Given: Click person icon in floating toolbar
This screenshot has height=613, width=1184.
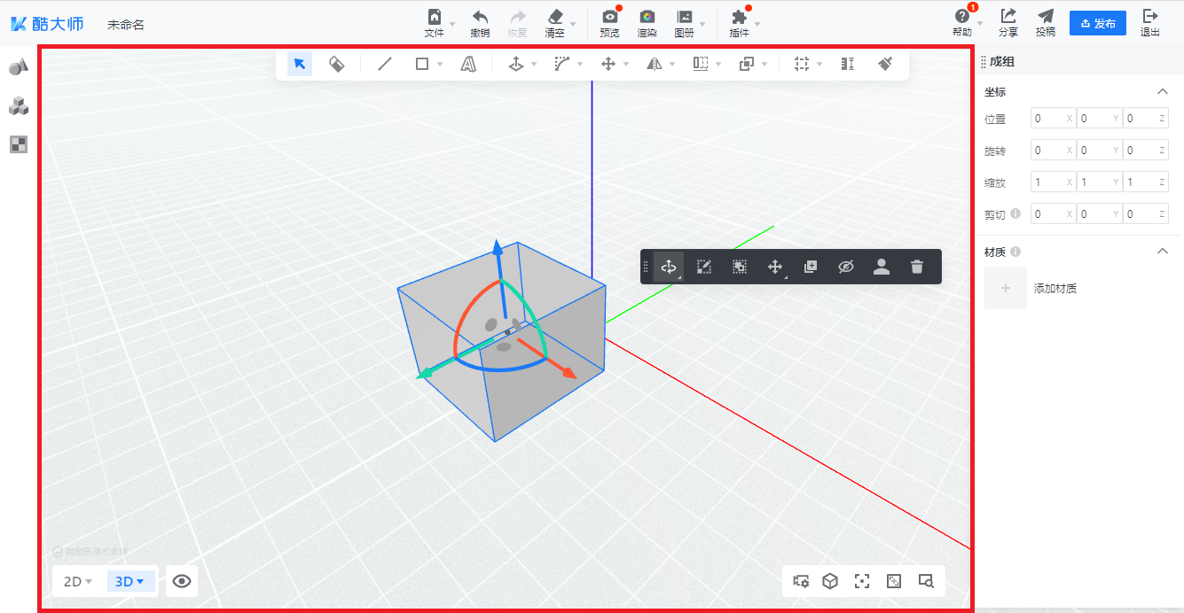Looking at the screenshot, I should pyautogui.click(x=882, y=267).
